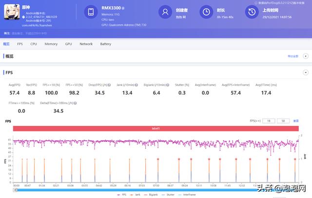This screenshot has height=198, width=312.
Task: Click the upload time history icon
Action: coord(252,12)
